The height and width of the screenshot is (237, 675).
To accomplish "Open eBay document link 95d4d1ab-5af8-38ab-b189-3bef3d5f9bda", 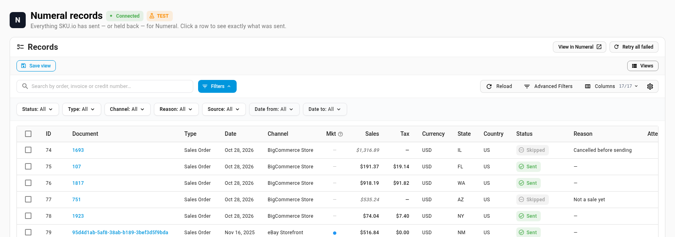I will point(120,233).
